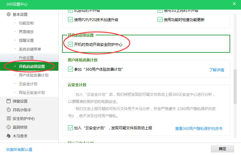Open 界面缩放 settings page
This screenshot has height=155, width=241.
(x=26, y=32)
